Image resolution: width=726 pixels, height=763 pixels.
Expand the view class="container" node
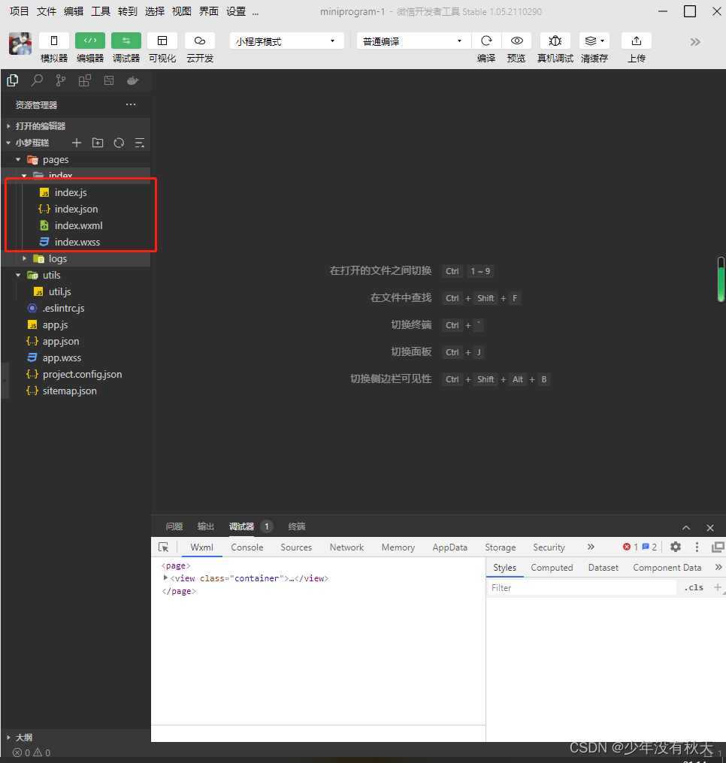point(165,578)
